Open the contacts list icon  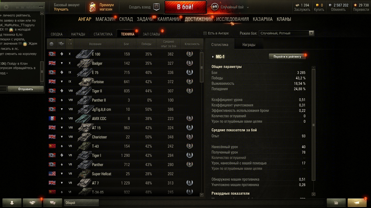click(12, 203)
